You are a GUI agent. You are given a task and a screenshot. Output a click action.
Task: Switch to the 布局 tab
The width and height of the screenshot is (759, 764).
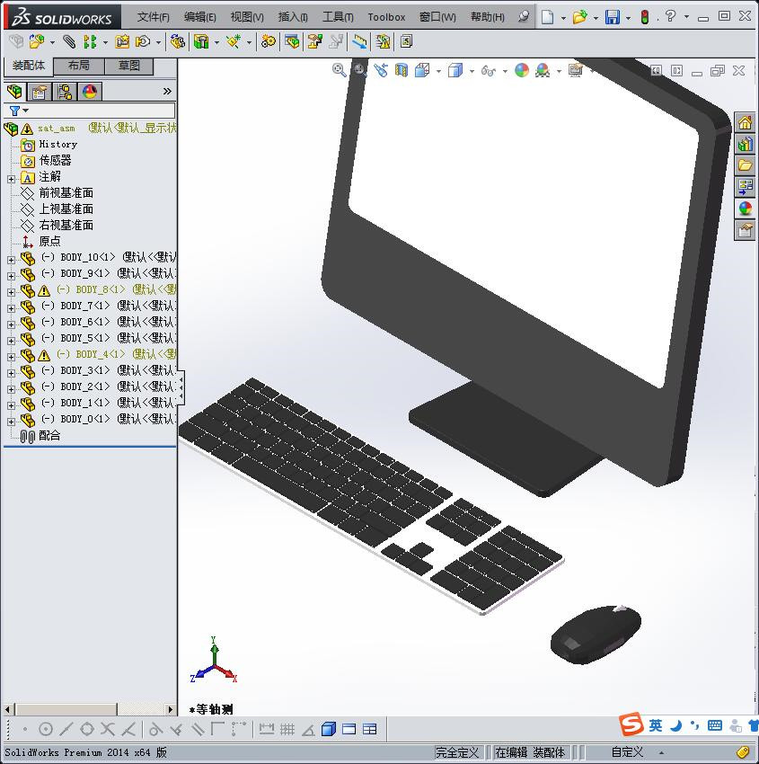pos(78,65)
